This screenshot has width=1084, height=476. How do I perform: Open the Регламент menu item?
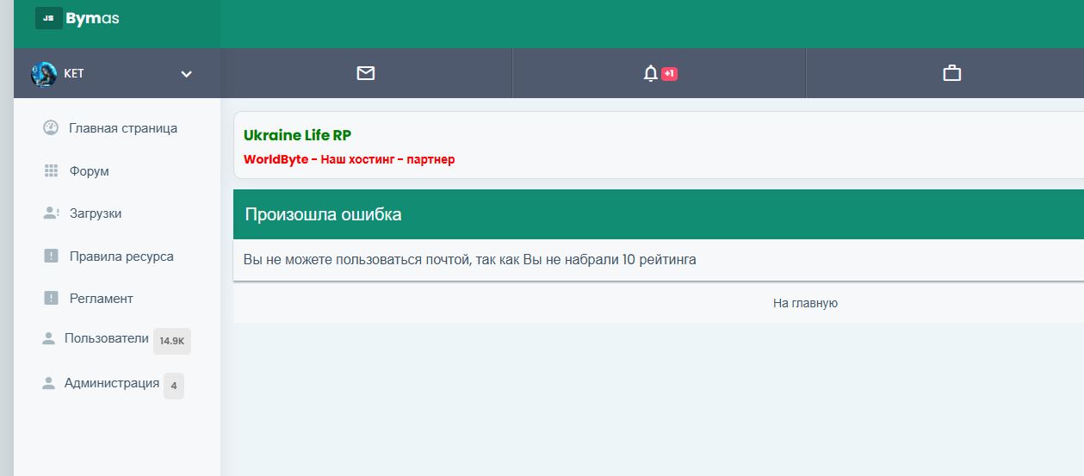click(x=101, y=299)
